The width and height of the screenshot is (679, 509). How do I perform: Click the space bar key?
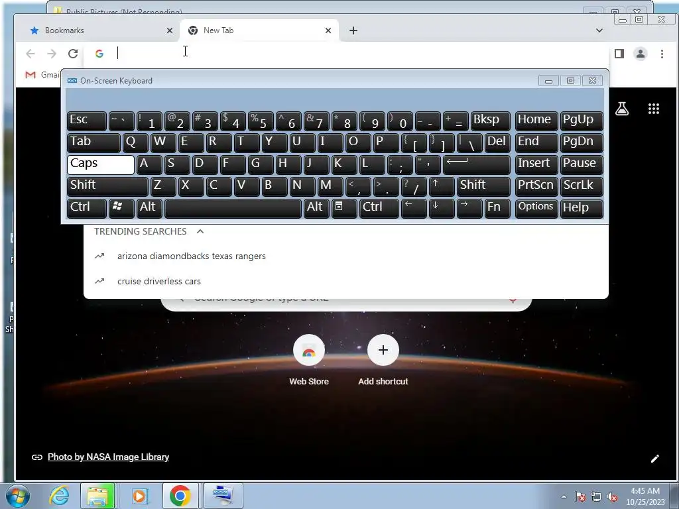click(233, 208)
